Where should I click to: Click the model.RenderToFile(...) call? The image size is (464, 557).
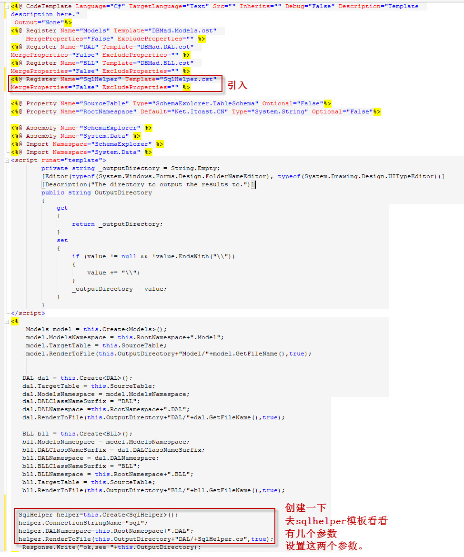click(169, 354)
